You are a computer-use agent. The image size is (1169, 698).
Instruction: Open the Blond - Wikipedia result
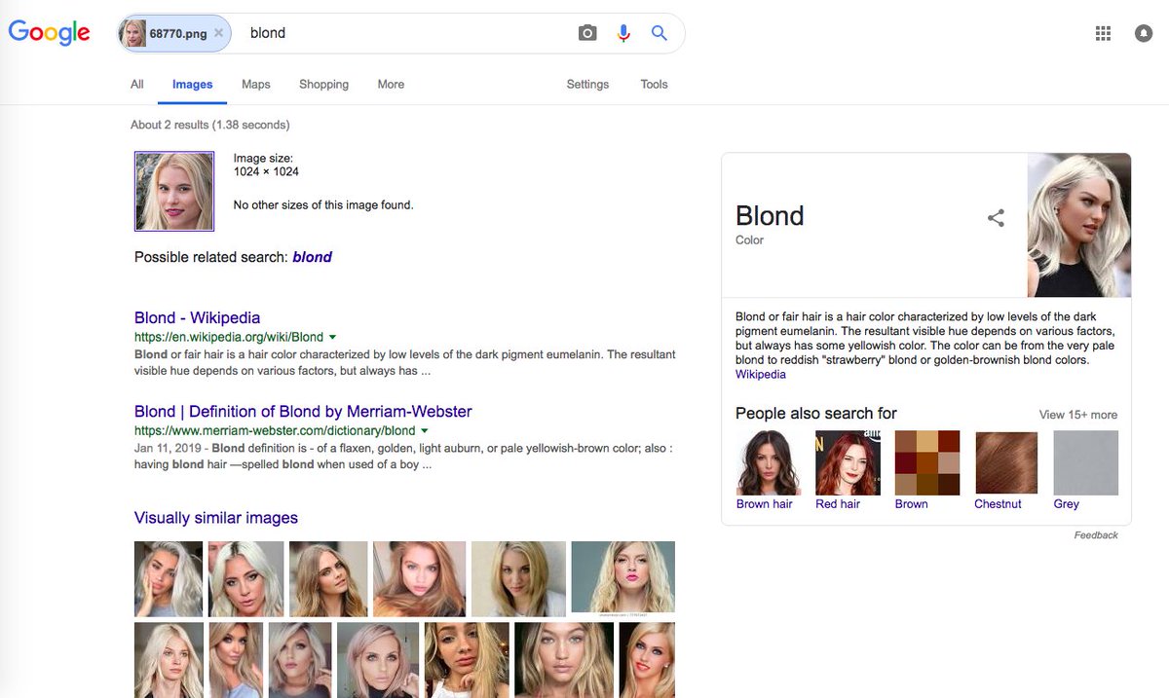tap(197, 317)
